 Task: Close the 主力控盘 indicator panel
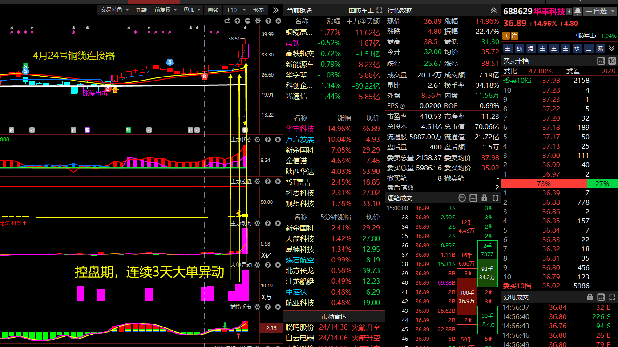click(279, 182)
